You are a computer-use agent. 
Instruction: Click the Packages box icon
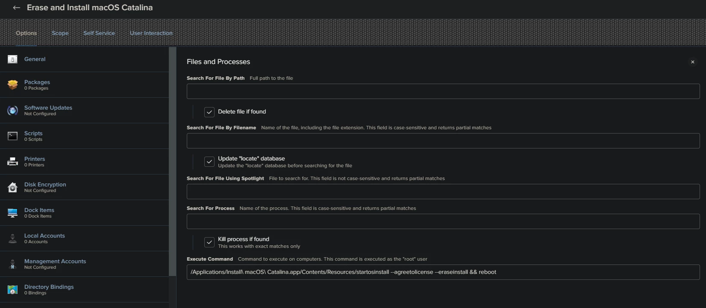pyautogui.click(x=13, y=85)
